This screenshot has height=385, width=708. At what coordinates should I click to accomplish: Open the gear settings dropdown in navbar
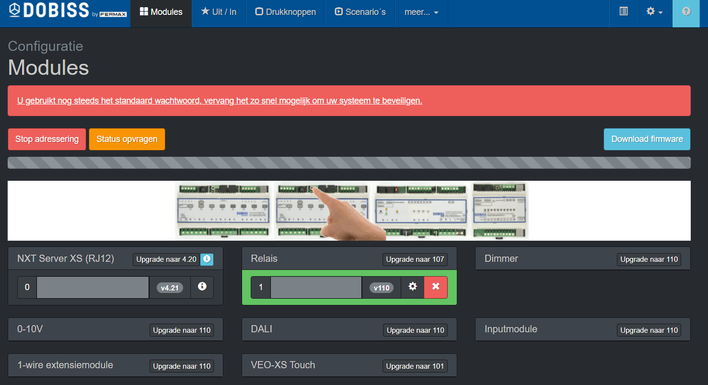coord(654,12)
